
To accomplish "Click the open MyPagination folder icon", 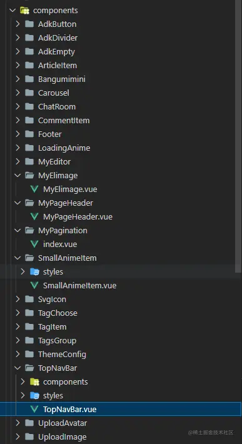I will [29, 231].
